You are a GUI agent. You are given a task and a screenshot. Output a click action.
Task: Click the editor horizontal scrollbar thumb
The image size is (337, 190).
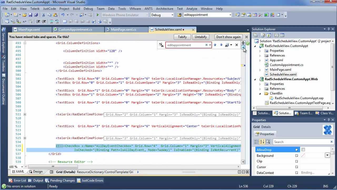[x=53, y=167]
